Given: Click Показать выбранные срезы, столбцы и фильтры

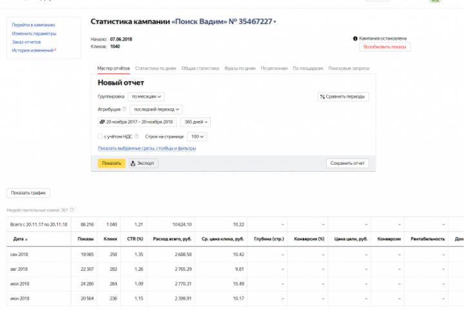Looking at the screenshot, I should [x=147, y=148].
